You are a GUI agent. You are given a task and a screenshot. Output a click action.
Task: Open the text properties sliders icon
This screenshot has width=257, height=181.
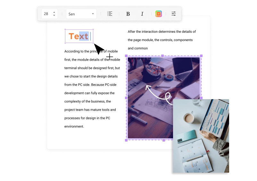click(174, 14)
